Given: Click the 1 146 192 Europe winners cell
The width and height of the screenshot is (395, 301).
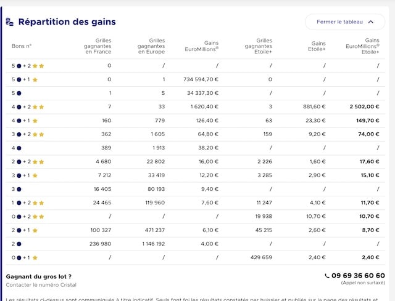Looking at the screenshot, I should point(154,244).
